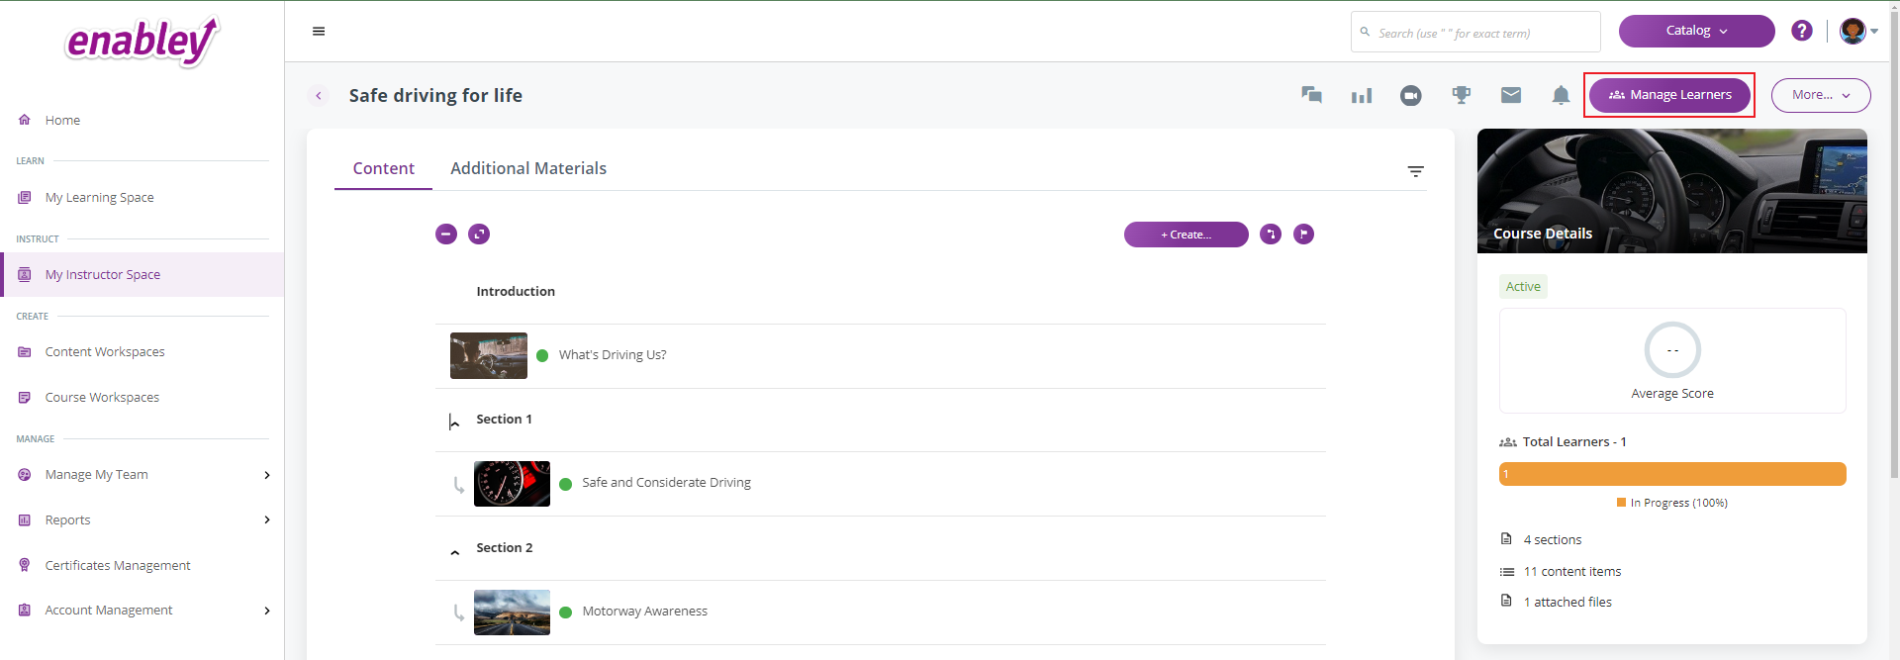Open My Instructor Space

142,275
